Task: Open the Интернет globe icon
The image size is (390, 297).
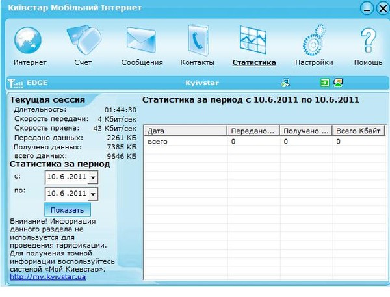Action: (28, 40)
